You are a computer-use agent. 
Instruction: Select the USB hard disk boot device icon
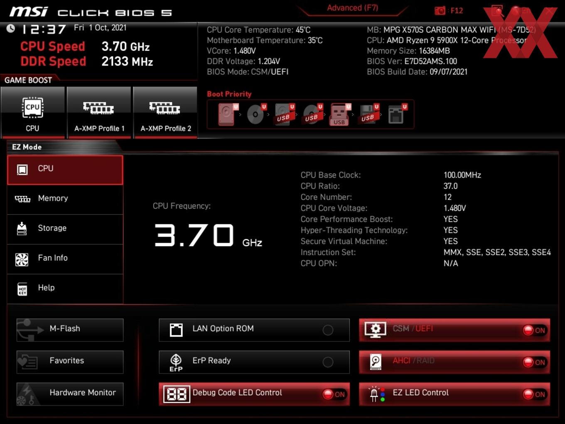tap(285, 114)
